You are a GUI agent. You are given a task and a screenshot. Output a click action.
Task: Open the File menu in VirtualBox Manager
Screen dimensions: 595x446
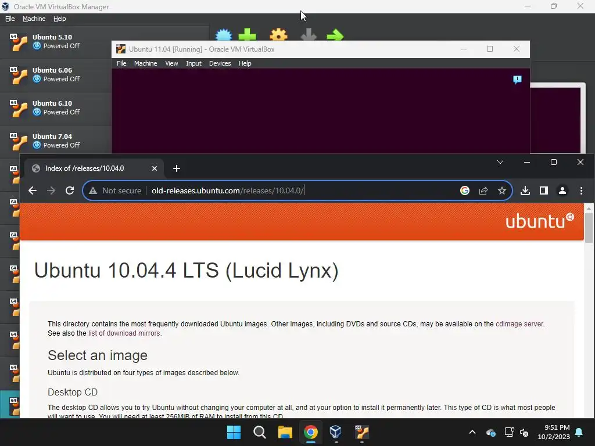[x=10, y=19]
